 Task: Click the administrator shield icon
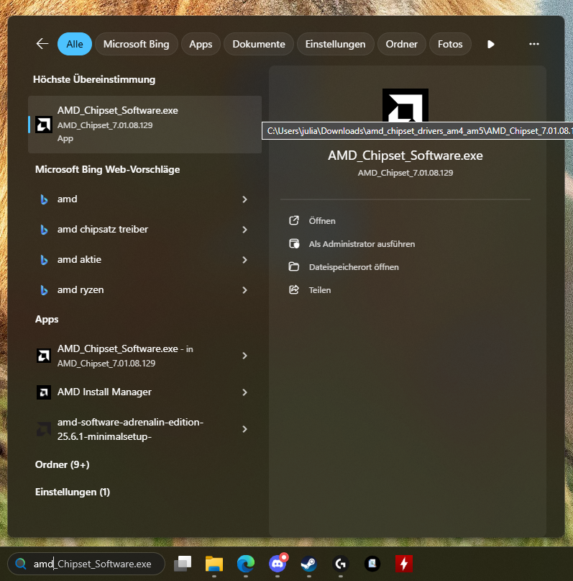(294, 243)
